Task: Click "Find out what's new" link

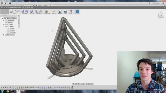Action: point(27,8)
